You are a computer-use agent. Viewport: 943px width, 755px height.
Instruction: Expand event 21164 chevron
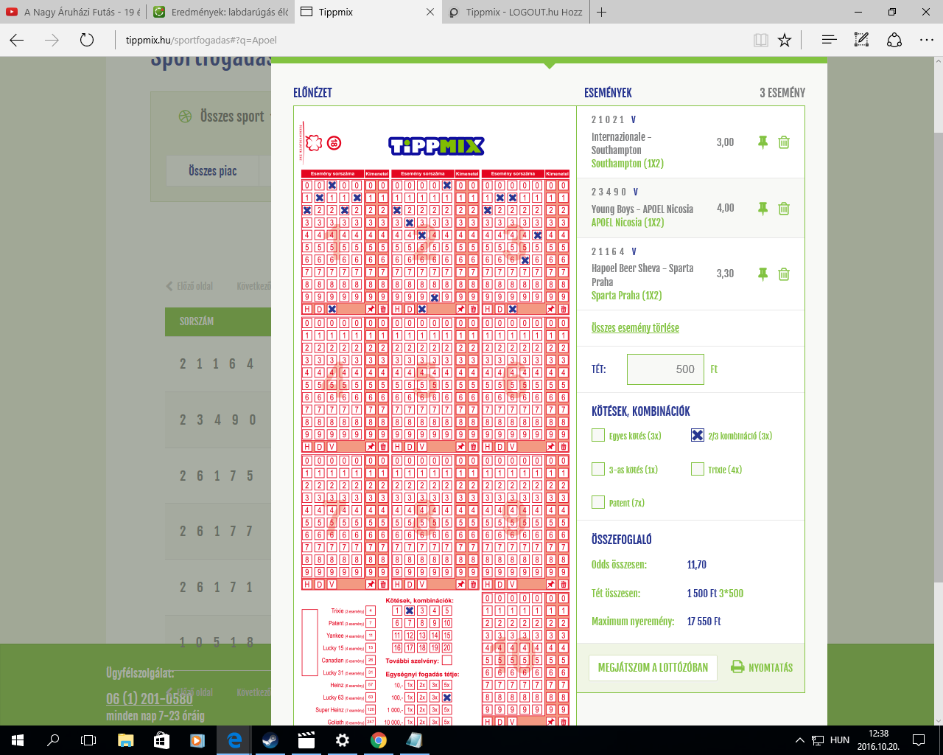[x=634, y=251]
